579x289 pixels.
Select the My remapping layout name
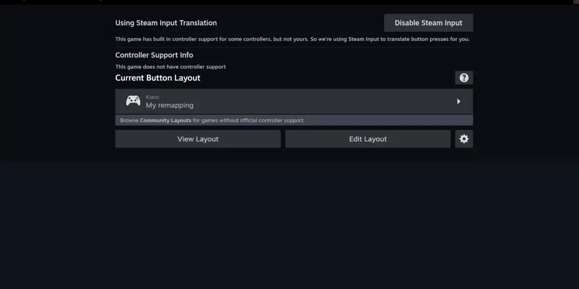pyautogui.click(x=170, y=105)
